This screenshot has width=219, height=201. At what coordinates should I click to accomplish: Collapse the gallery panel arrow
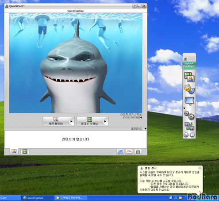coord(146,129)
